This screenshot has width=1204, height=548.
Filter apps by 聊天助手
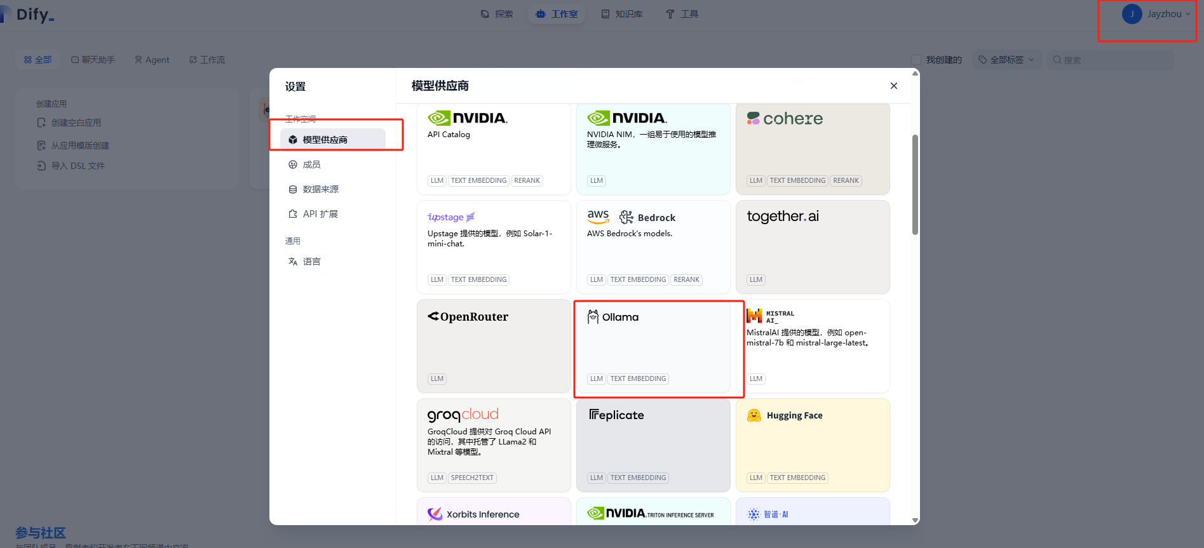click(93, 60)
